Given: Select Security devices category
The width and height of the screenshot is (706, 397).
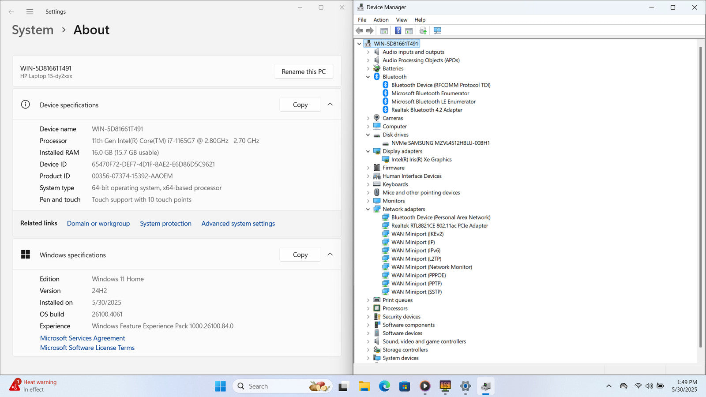Looking at the screenshot, I should (x=402, y=317).
